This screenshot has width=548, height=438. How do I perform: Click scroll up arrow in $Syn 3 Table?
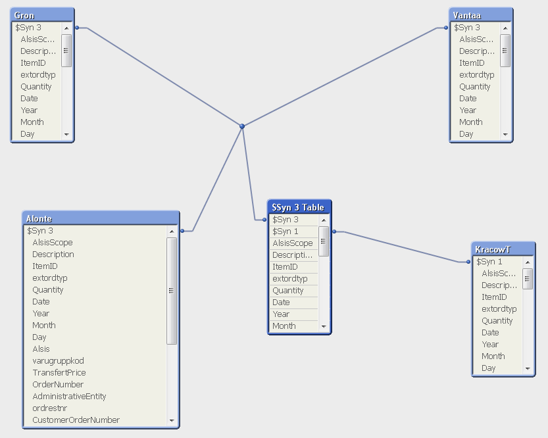[324, 220]
